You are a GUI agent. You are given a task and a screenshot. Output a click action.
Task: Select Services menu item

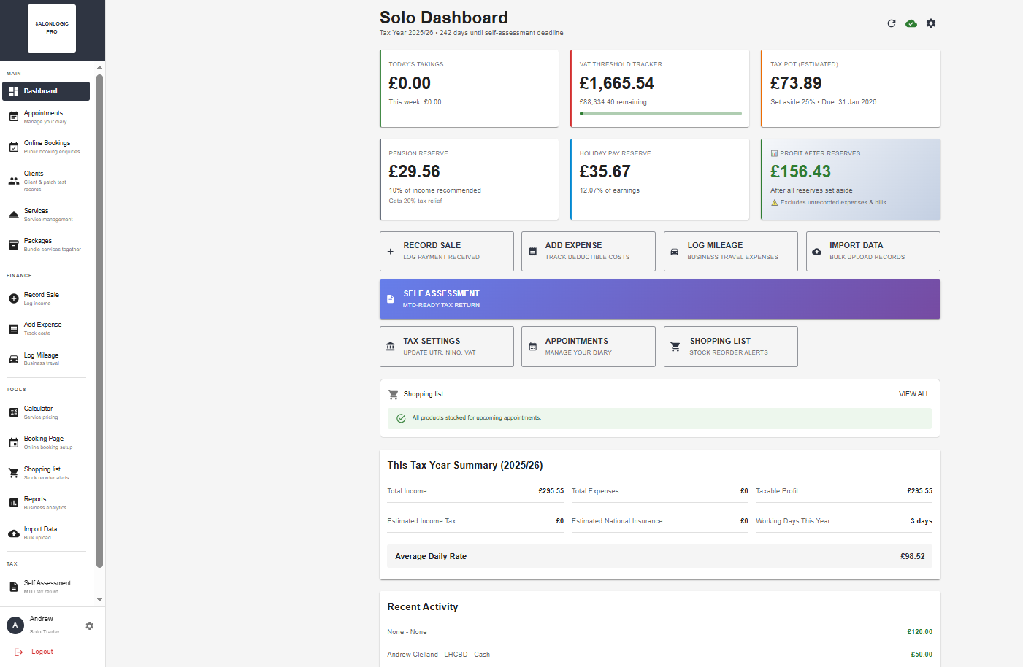click(46, 215)
